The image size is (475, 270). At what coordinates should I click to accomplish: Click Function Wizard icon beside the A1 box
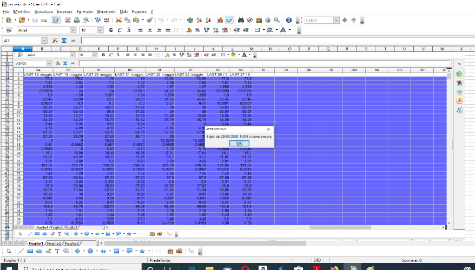(55, 40)
